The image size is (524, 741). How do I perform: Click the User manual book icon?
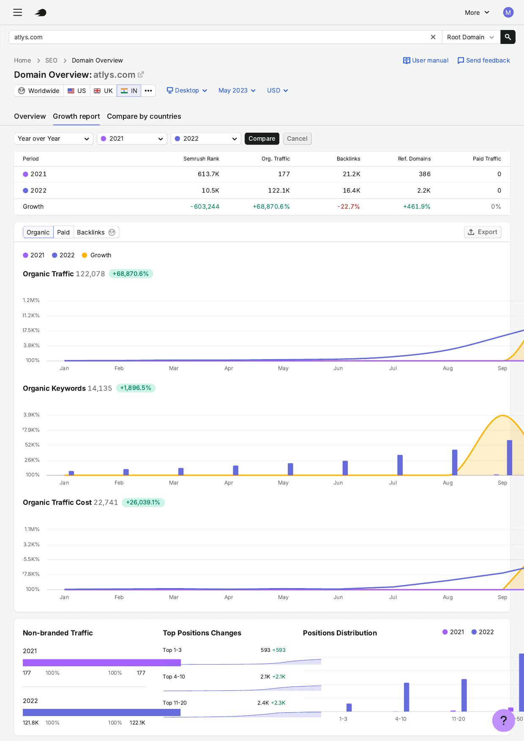407,60
